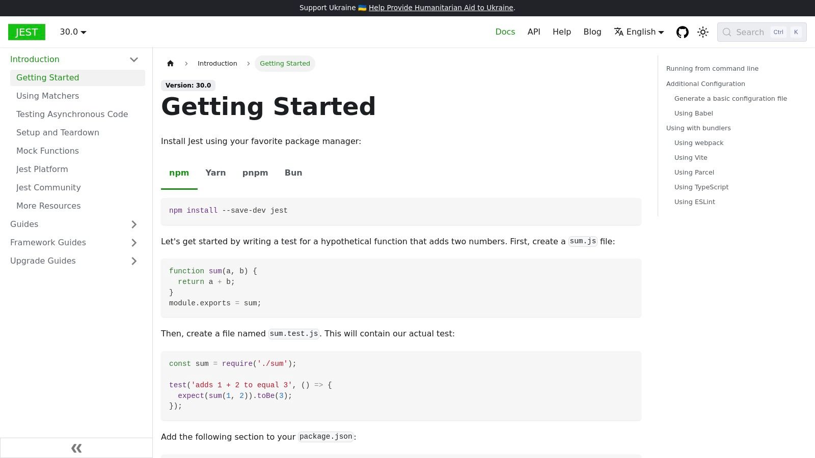Viewport: 815px width, 458px height.
Task: Switch to the Yarn tab
Action: 215,173
